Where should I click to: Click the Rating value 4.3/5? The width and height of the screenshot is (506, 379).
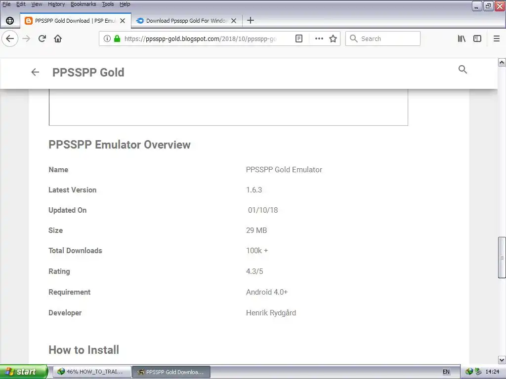point(254,271)
